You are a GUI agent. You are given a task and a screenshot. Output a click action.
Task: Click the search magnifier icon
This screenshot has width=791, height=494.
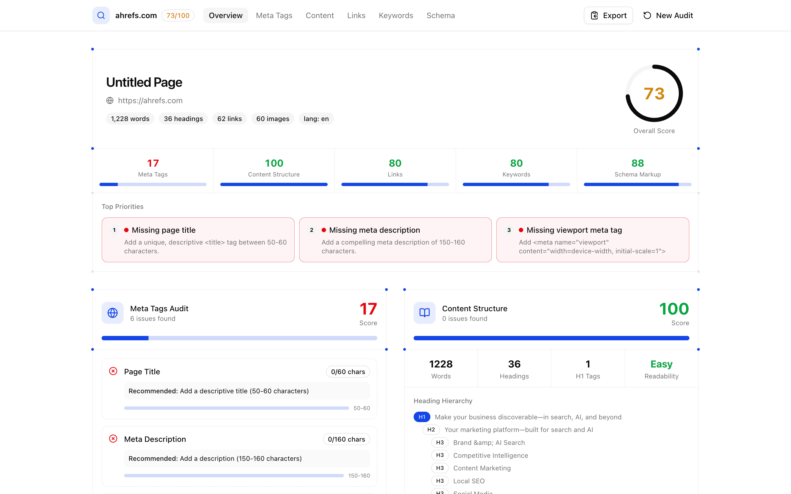(101, 15)
